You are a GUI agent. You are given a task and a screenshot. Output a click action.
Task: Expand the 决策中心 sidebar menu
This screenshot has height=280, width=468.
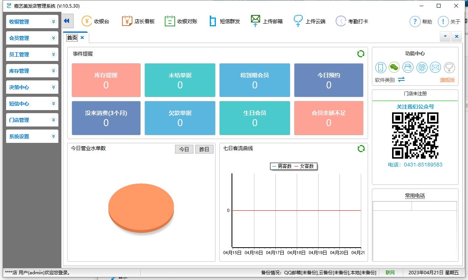click(32, 87)
